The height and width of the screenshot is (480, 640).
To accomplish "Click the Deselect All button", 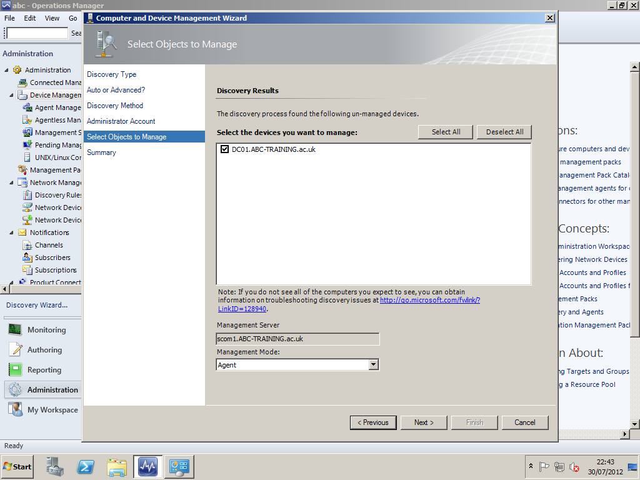I will click(x=504, y=132).
